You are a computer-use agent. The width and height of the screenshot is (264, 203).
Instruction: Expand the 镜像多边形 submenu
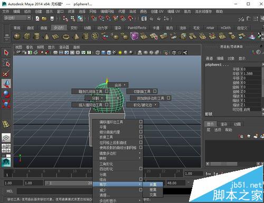[x=118, y=153]
